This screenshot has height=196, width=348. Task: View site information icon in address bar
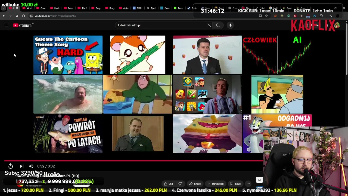tap(31, 16)
